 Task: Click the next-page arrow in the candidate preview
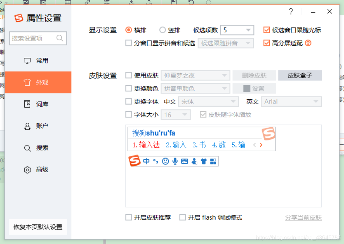coord(261,145)
